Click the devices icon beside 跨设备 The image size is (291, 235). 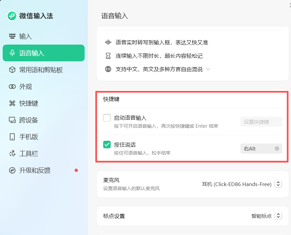12,120
